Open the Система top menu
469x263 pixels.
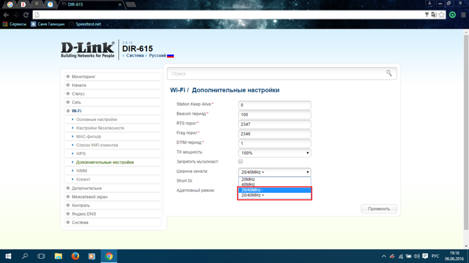click(x=135, y=56)
